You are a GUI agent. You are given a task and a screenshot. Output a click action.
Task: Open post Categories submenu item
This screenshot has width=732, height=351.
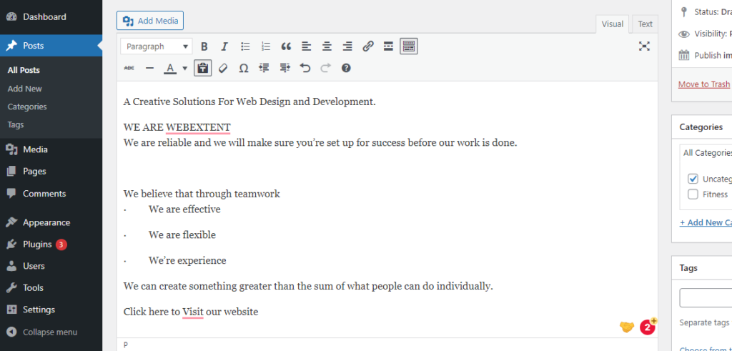tap(27, 107)
